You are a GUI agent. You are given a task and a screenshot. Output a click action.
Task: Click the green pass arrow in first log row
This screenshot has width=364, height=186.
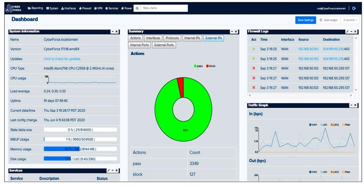point(254,49)
